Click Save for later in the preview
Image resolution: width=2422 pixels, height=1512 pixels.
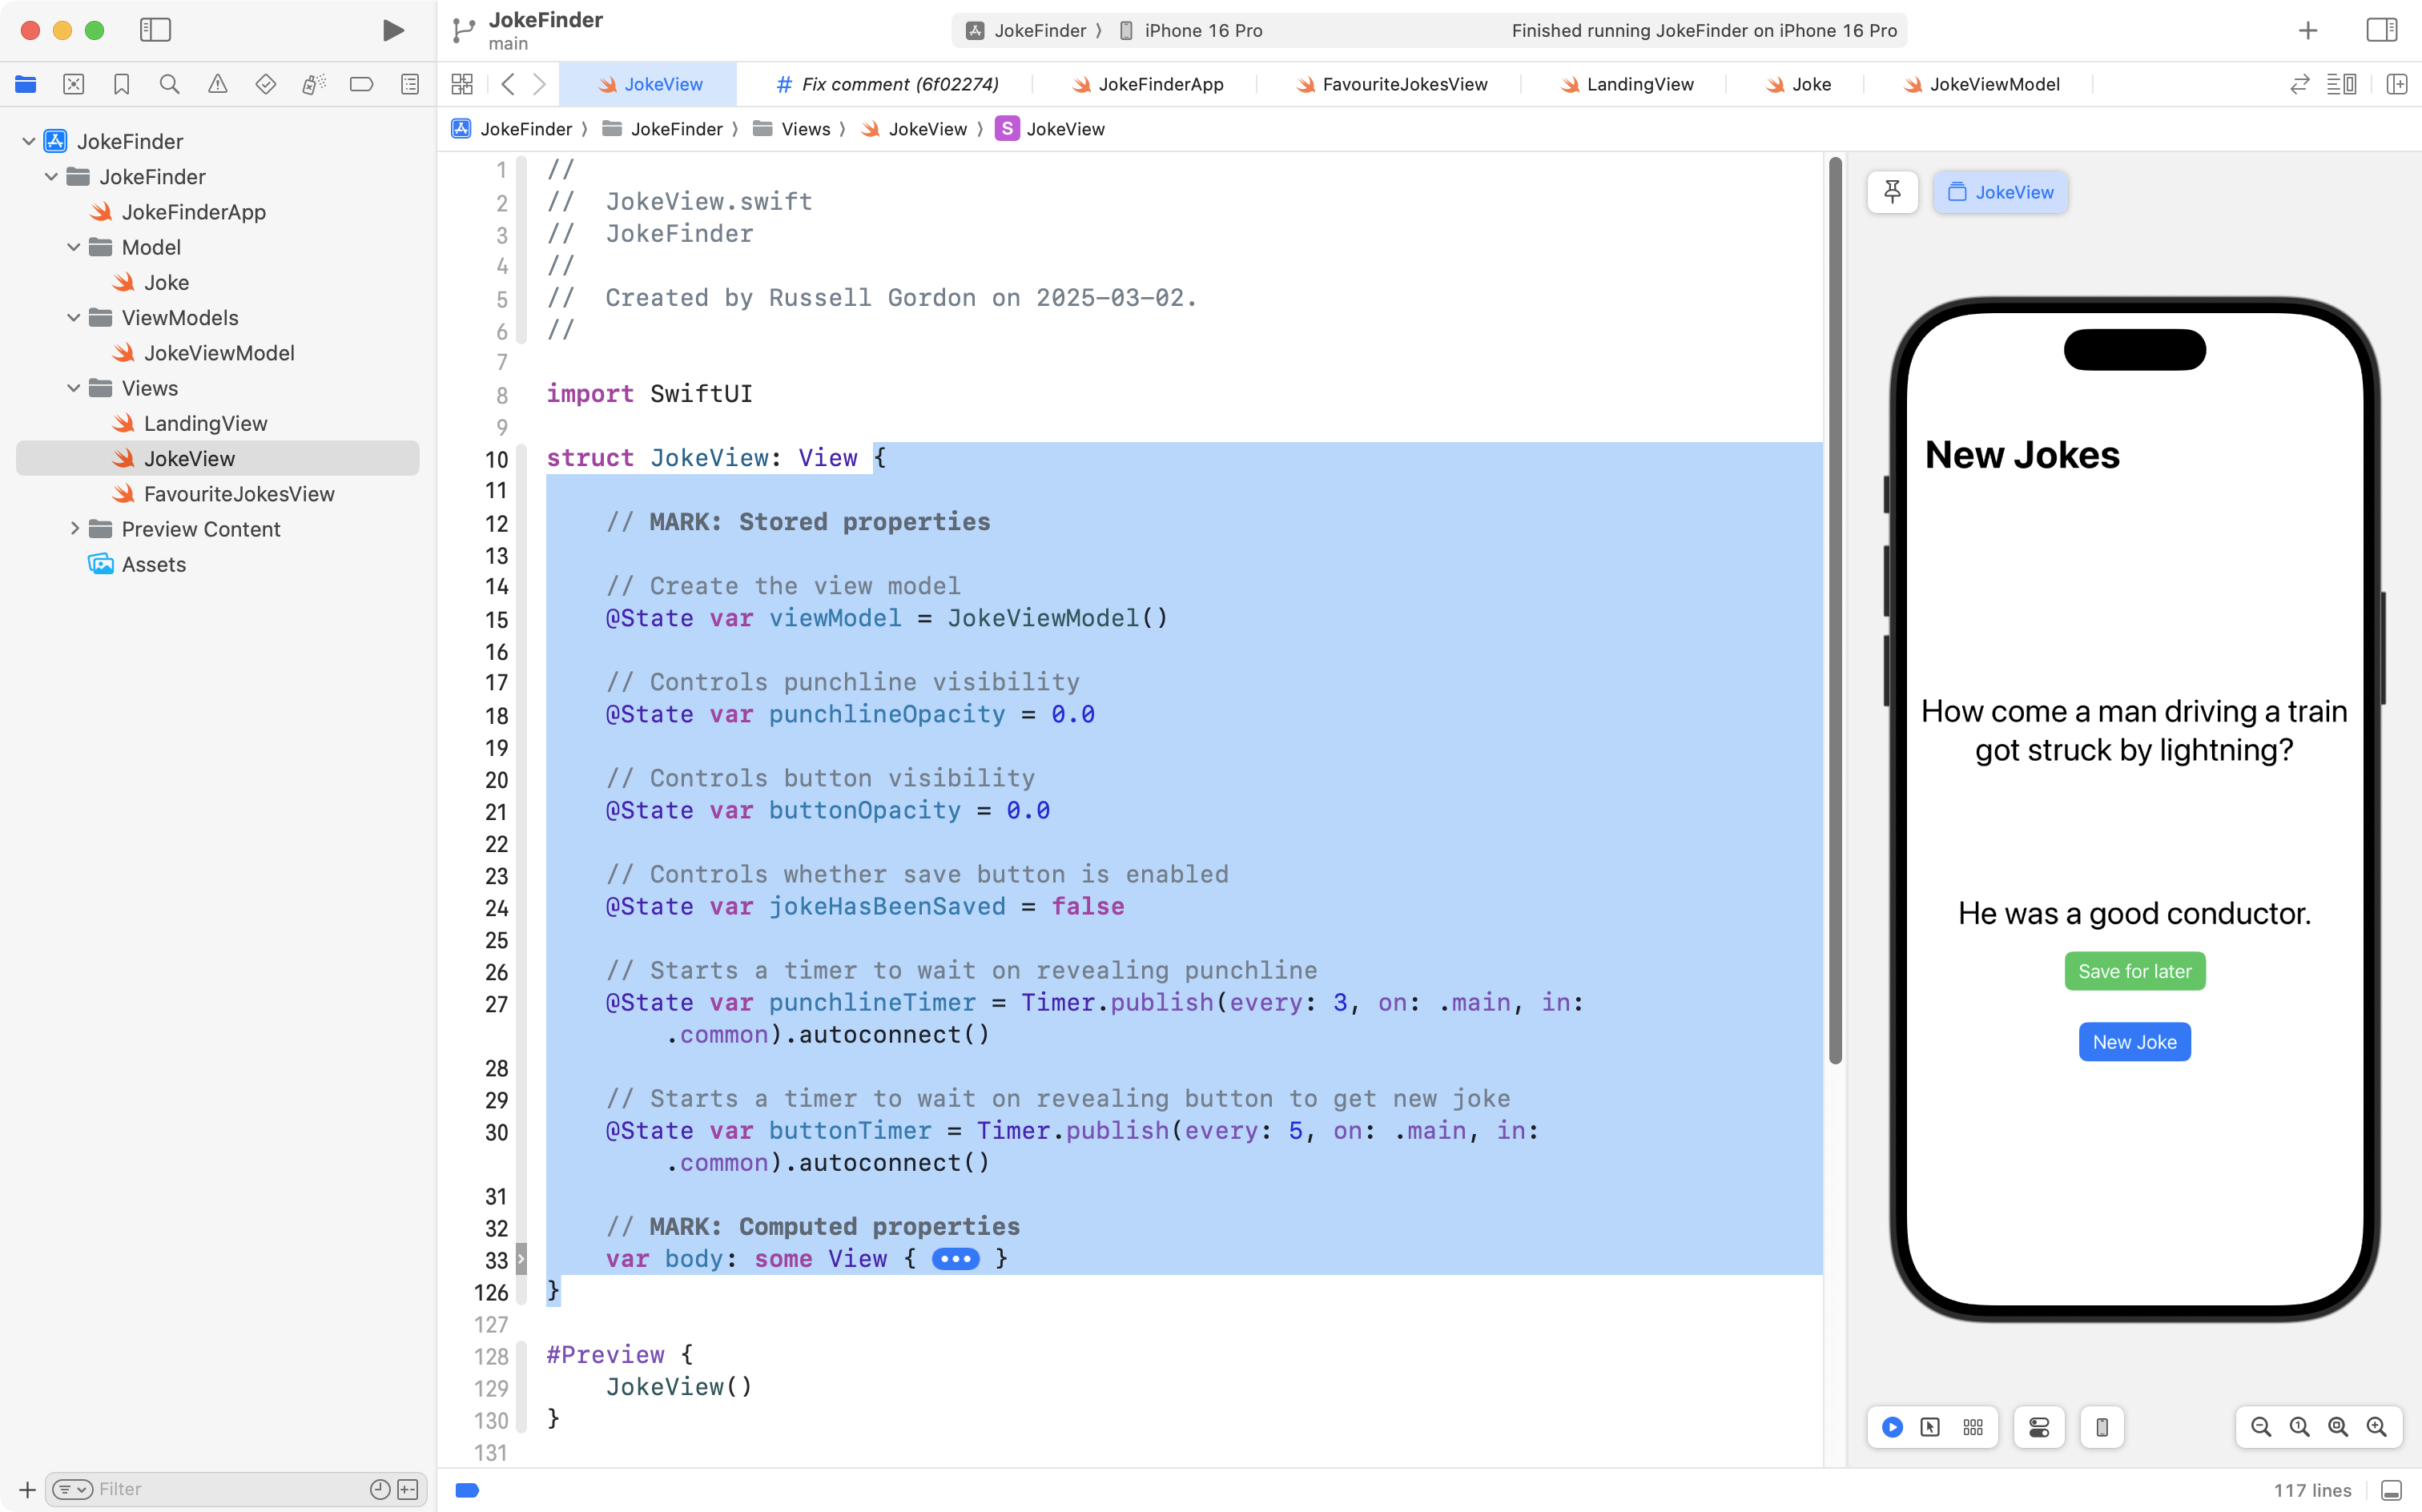point(2134,971)
